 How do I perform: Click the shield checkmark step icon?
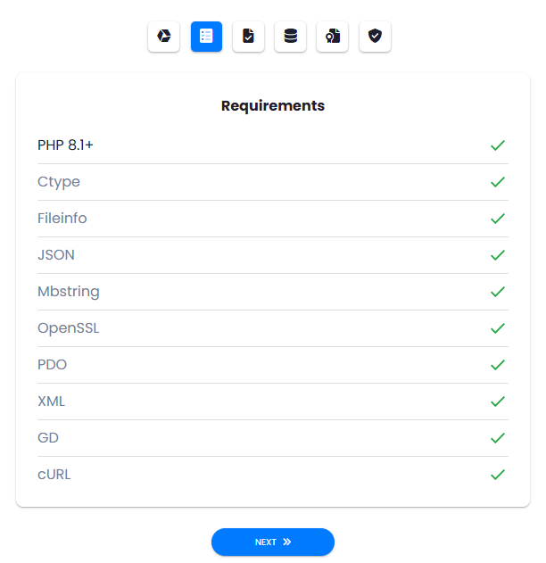(x=375, y=37)
